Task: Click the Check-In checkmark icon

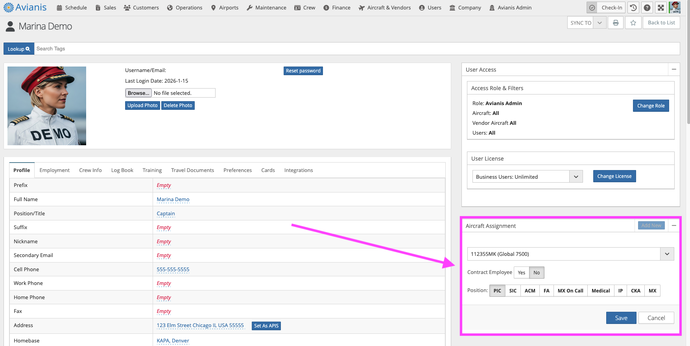Action: tap(592, 7)
